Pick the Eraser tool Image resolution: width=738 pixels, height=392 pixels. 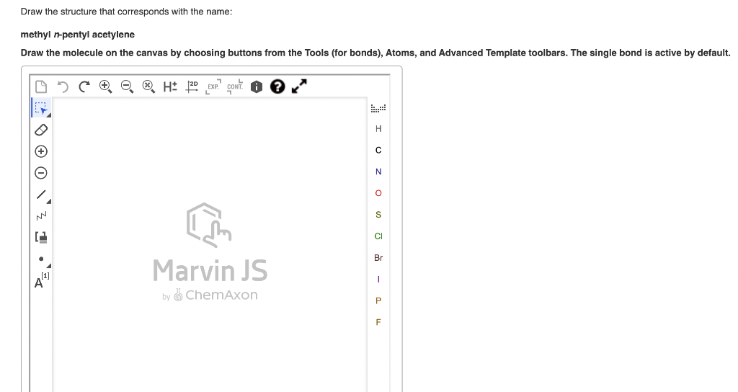[x=41, y=130]
